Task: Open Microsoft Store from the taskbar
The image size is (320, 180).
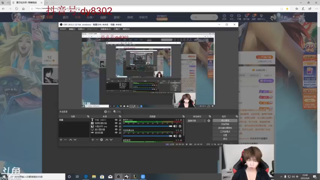Action: click(x=102, y=177)
